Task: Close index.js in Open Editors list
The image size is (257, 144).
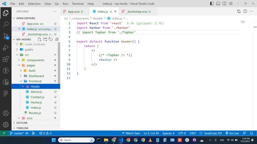Action: click(19, 29)
